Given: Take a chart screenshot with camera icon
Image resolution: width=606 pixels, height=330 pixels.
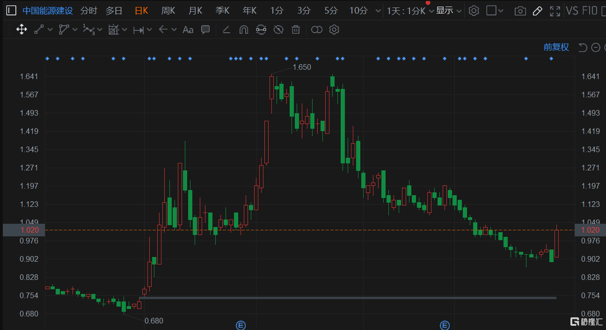Looking at the screenshot, I should tap(519, 11).
